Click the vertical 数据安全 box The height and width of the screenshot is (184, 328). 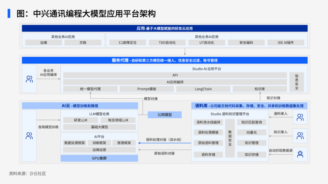[x=230, y=138]
